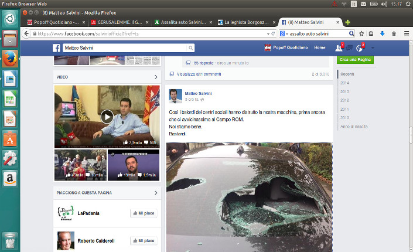Go to Firefox home page icon

[394, 33]
